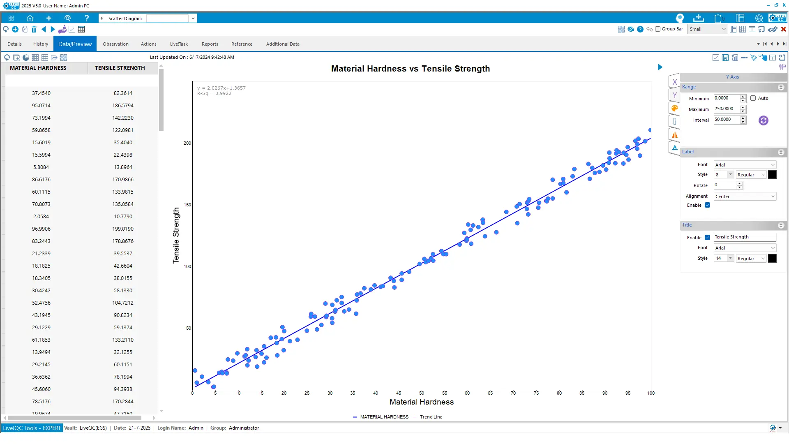Switch to the Observation tab

(x=115, y=44)
